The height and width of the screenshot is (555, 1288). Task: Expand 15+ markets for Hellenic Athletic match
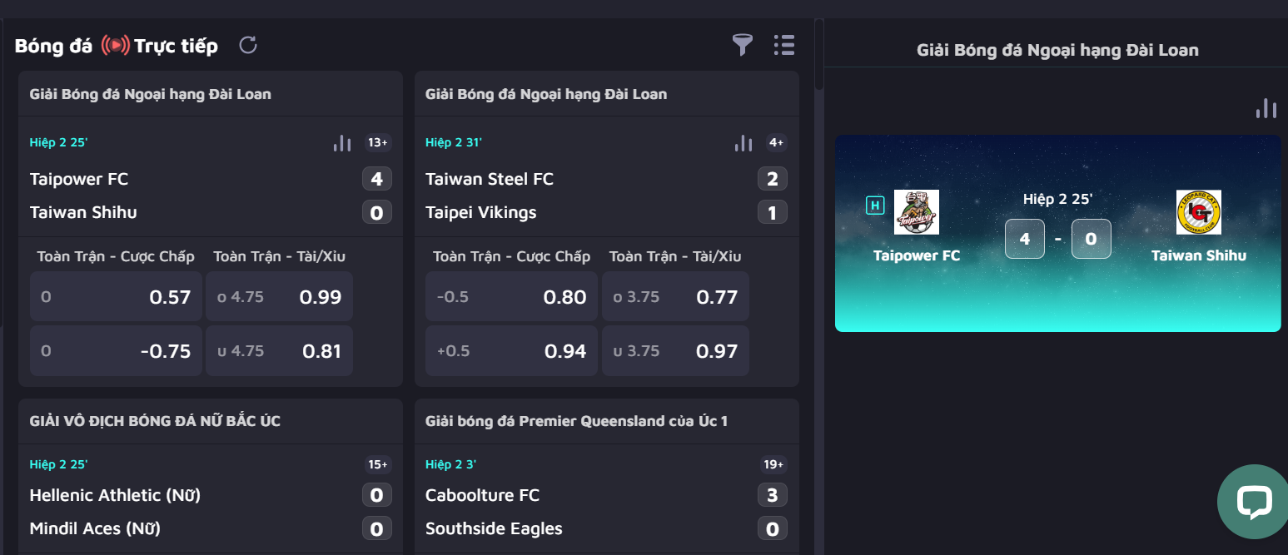(377, 464)
